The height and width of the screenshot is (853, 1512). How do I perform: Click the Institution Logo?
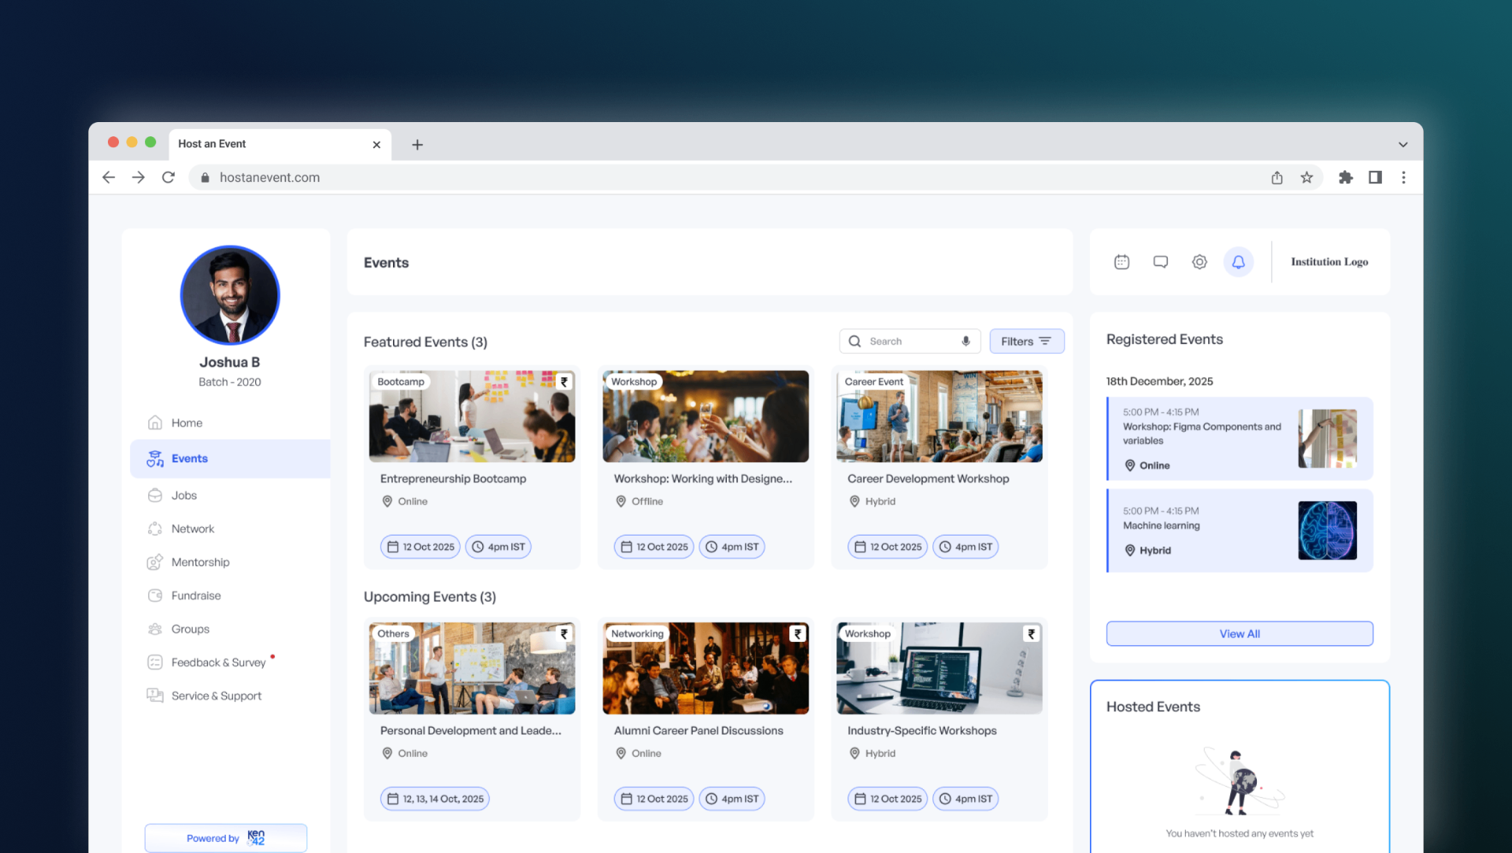click(x=1329, y=262)
